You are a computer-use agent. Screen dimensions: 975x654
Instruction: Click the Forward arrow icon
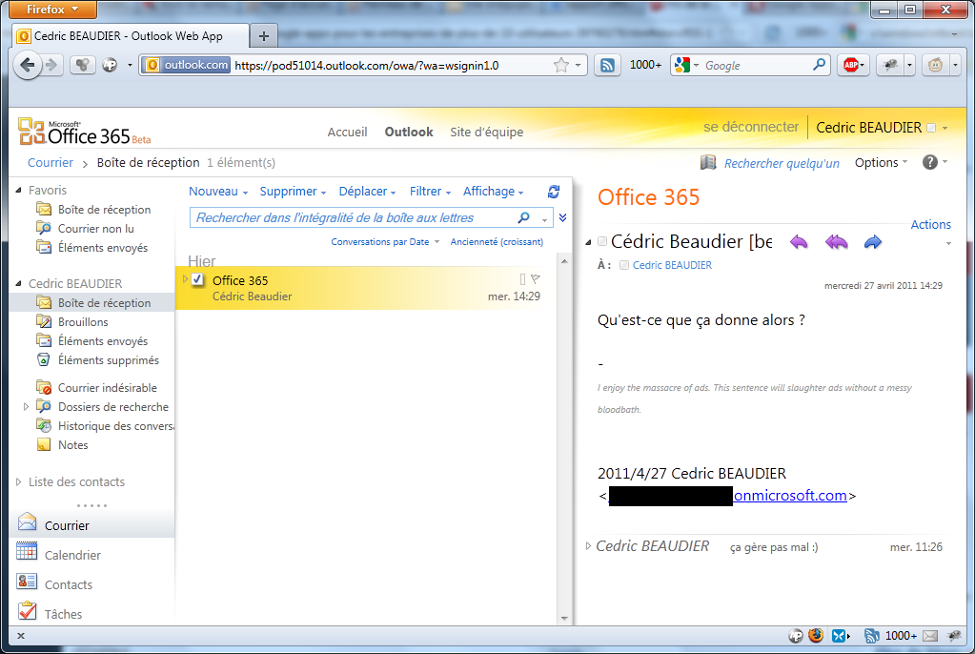(873, 242)
